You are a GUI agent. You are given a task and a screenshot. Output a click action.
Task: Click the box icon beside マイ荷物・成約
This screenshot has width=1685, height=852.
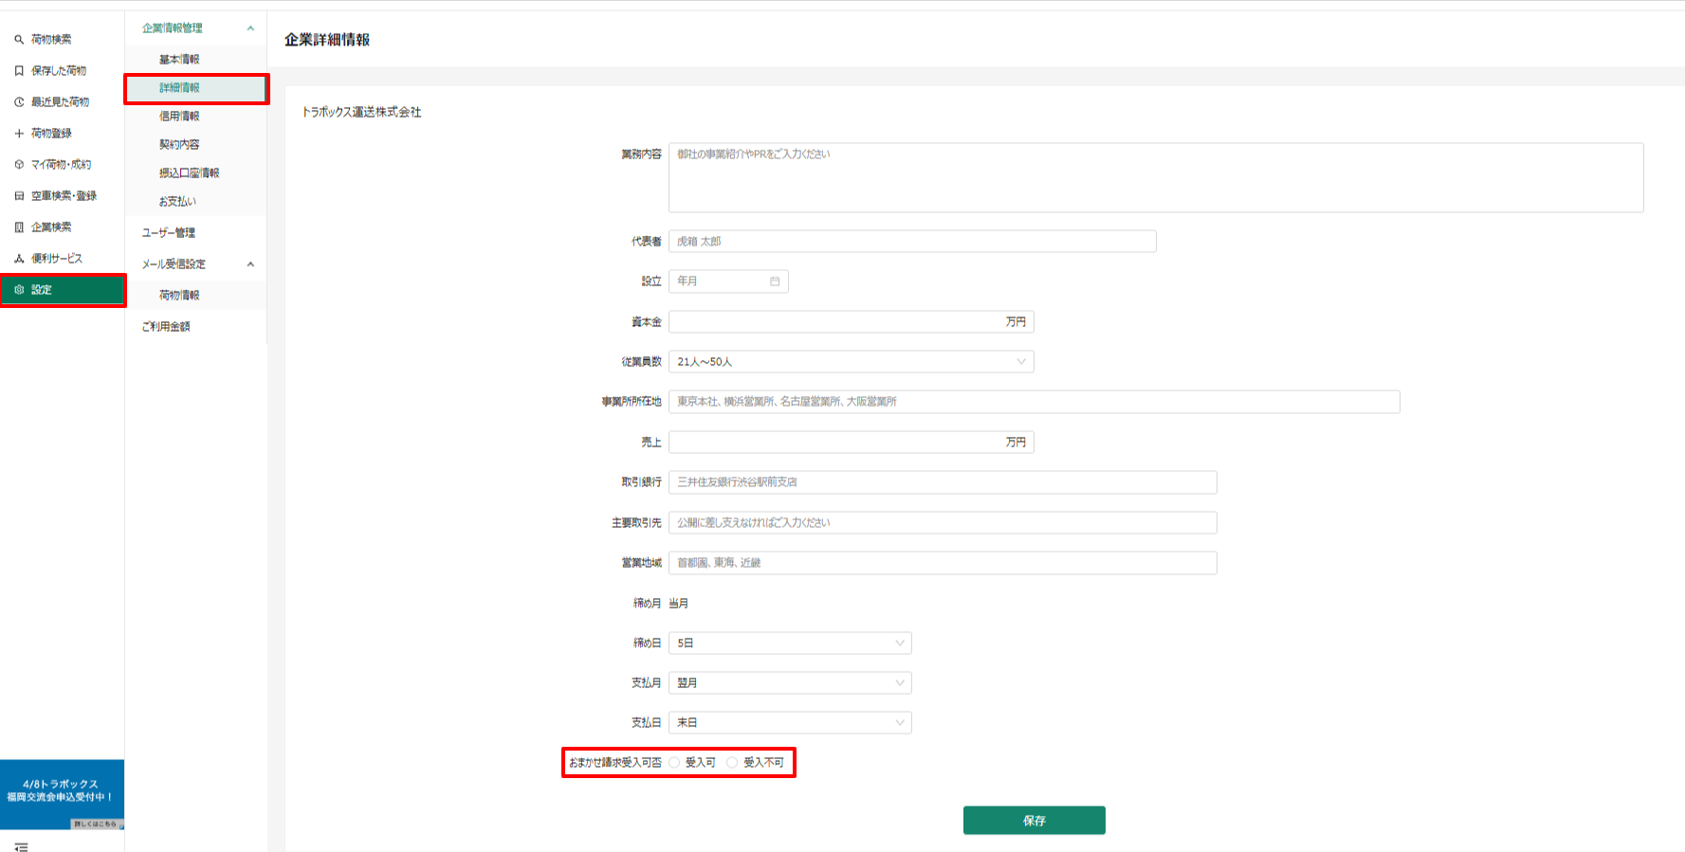(x=19, y=165)
